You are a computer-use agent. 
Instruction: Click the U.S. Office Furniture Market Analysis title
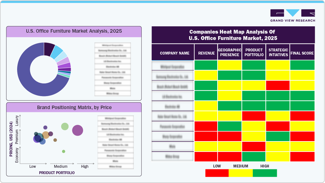click(x=74, y=31)
